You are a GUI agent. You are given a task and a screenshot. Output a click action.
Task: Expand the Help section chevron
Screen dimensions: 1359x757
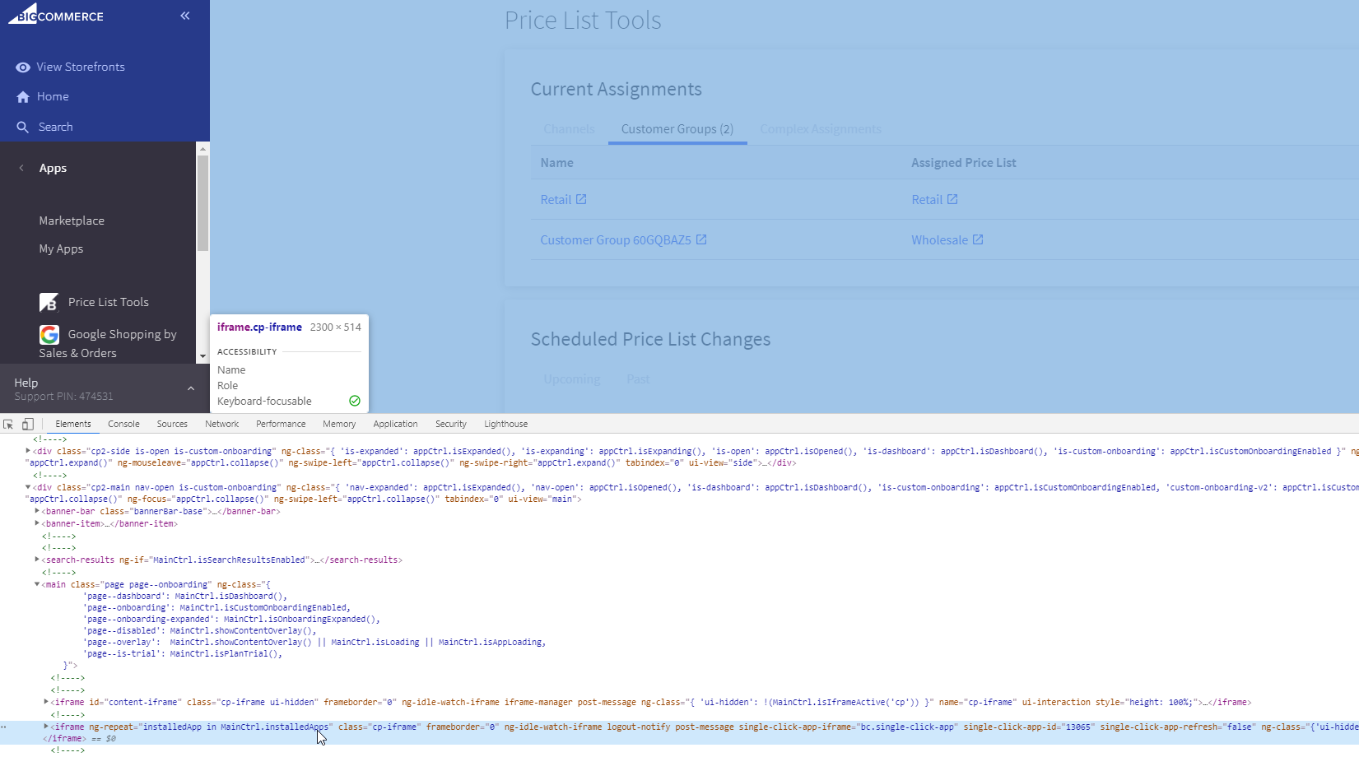[x=191, y=389]
